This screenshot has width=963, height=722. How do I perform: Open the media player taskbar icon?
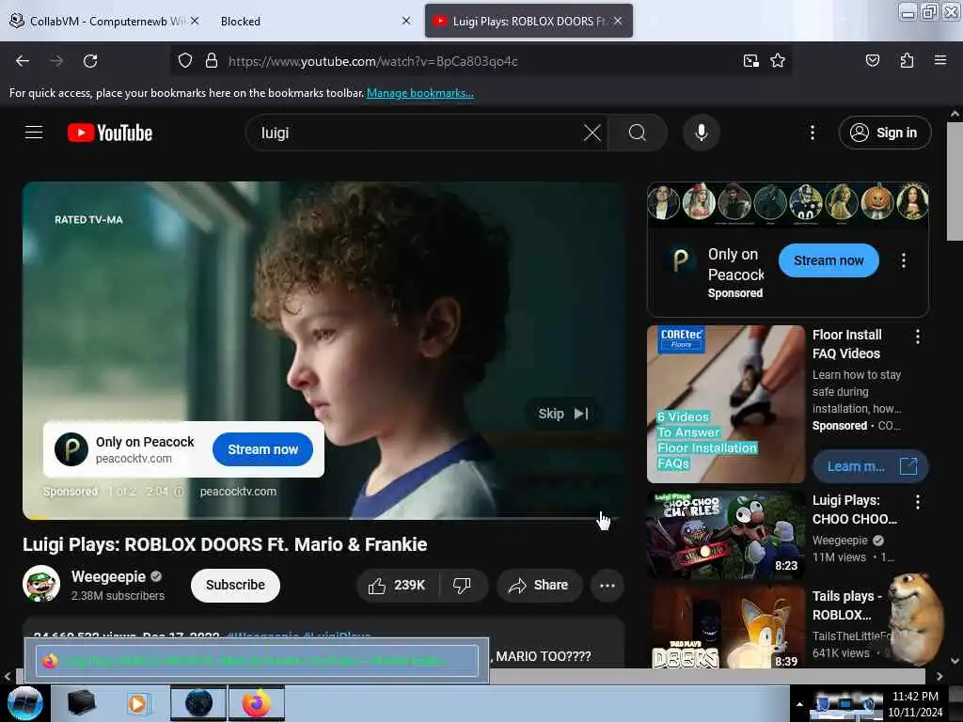pos(137,703)
